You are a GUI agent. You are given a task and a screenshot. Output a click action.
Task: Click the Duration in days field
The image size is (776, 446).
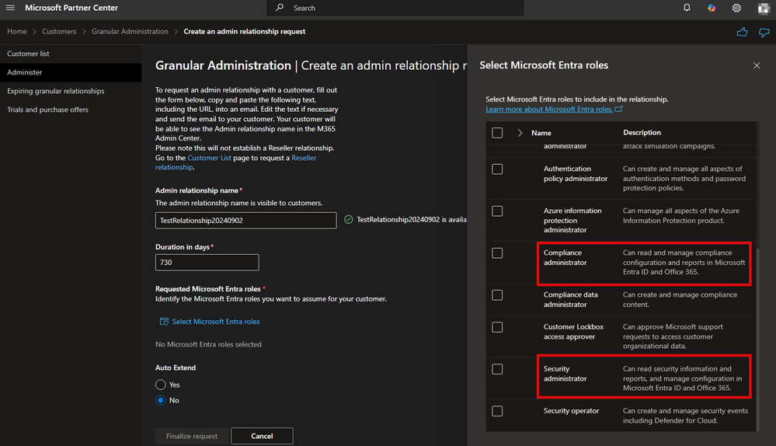click(207, 263)
